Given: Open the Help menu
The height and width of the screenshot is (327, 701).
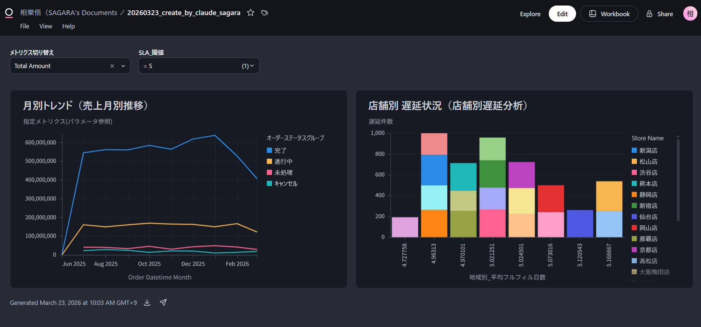Looking at the screenshot, I should pyautogui.click(x=69, y=26).
